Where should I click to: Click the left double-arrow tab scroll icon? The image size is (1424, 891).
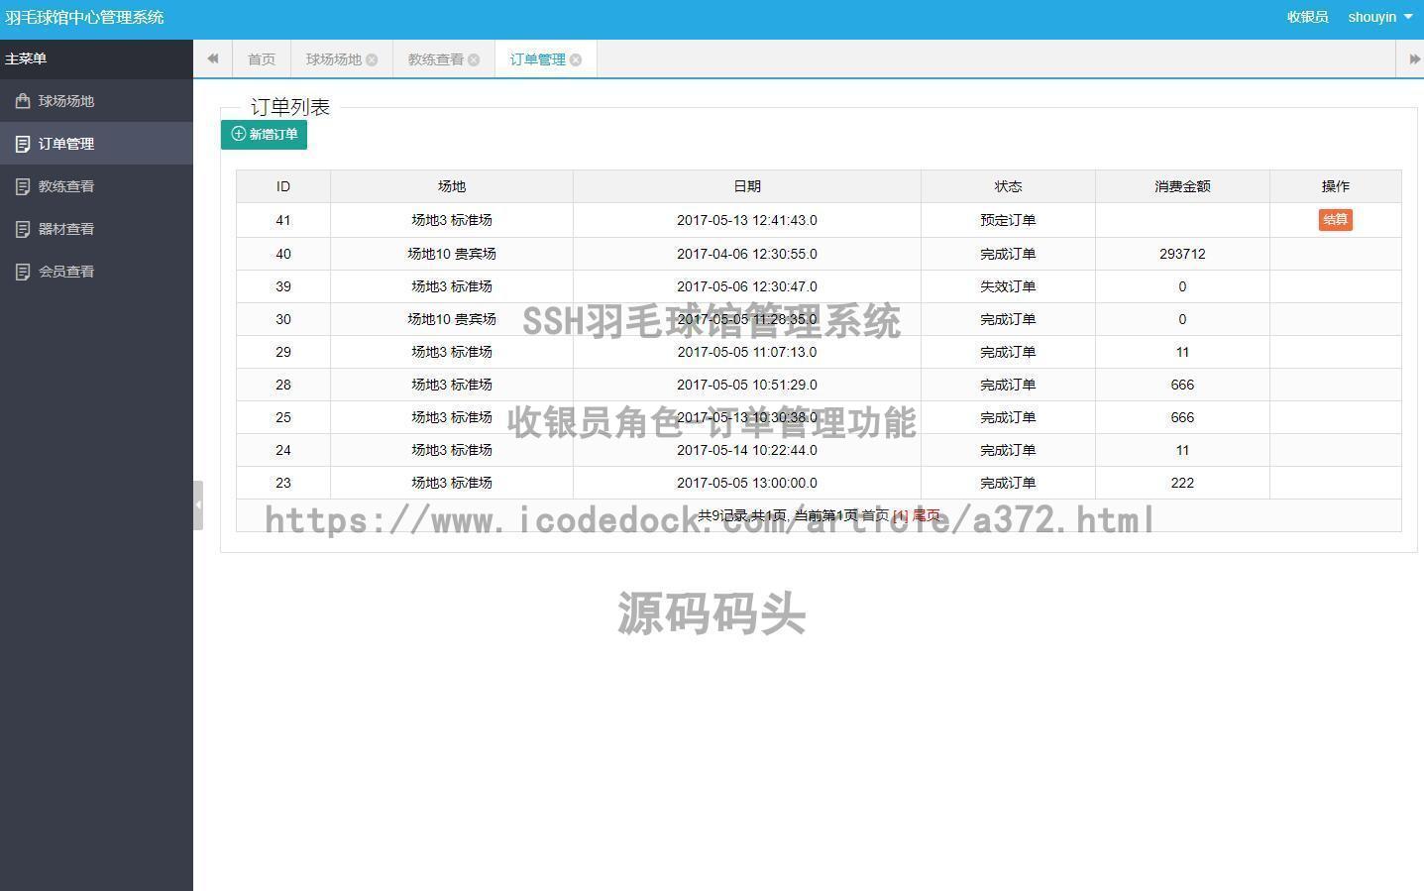212,58
